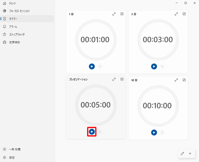
Task: Keep the 10 分 timer on top
Action: [184, 80]
